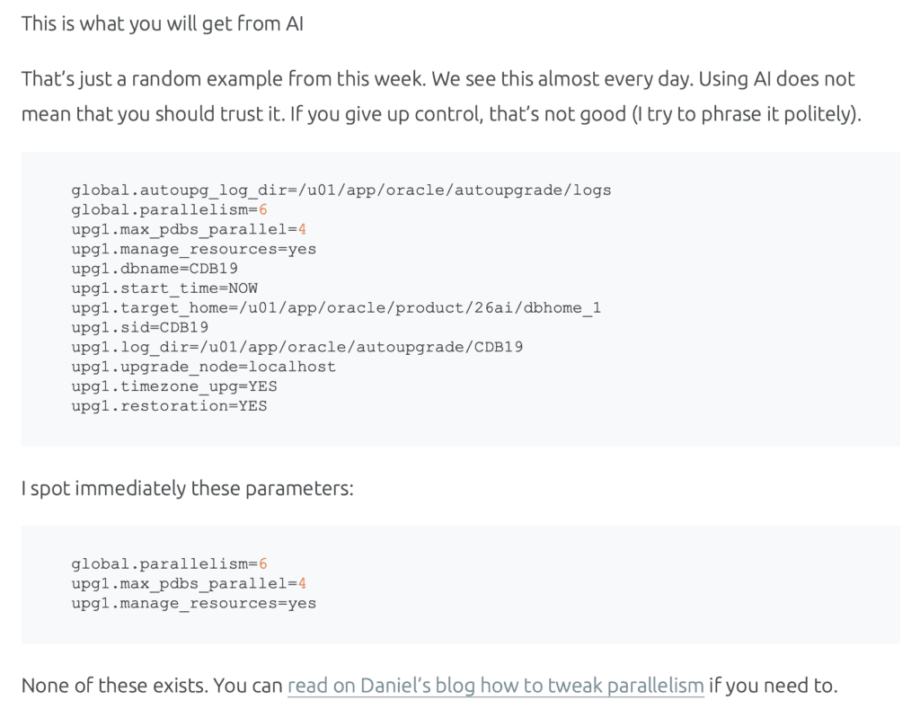Click the upg1.max_pdbs_parallel=4 line in first code block
Screen dimensions: 920x727
pos(189,229)
